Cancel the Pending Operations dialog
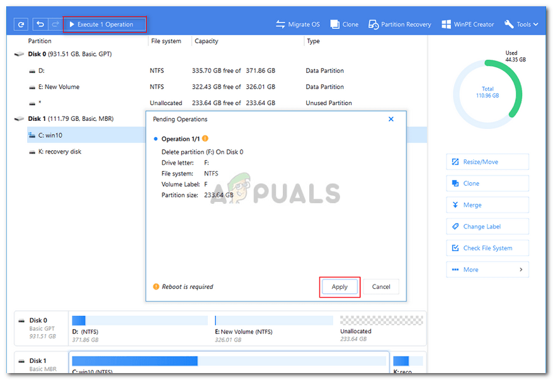553x380 pixels. pyautogui.click(x=380, y=286)
